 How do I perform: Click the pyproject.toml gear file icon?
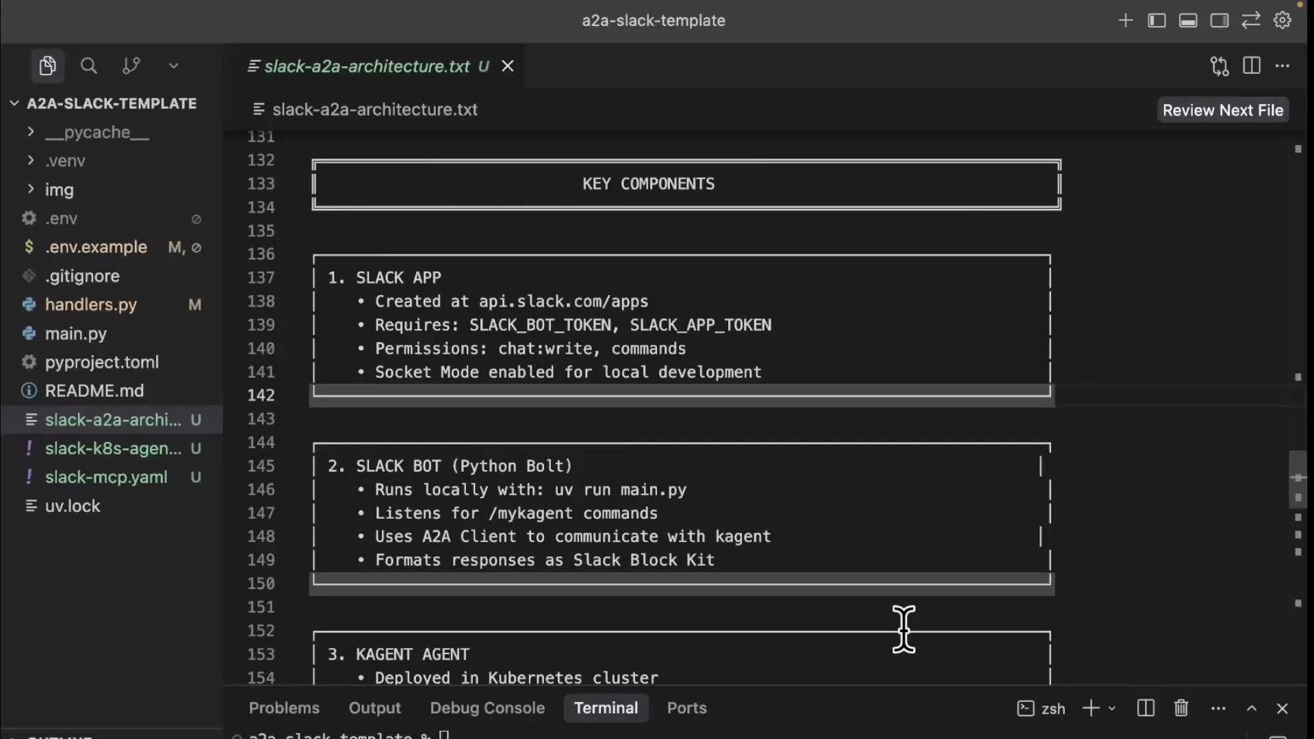click(x=29, y=362)
